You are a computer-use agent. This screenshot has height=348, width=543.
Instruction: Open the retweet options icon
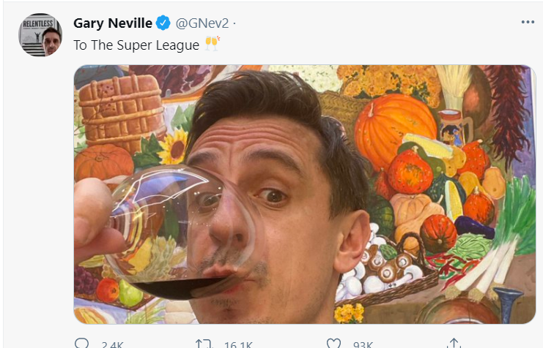pos(203,344)
